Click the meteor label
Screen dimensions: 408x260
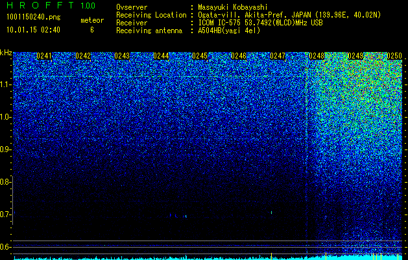tap(92, 20)
